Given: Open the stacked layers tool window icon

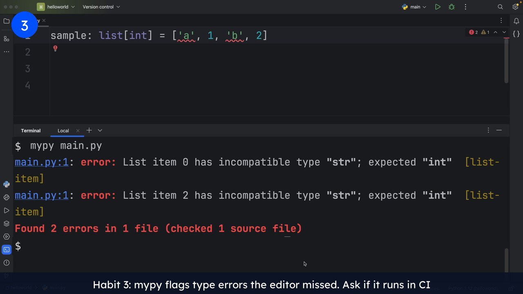Looking at the screenshot, I should pyautogui.click(x=6, y=223).
